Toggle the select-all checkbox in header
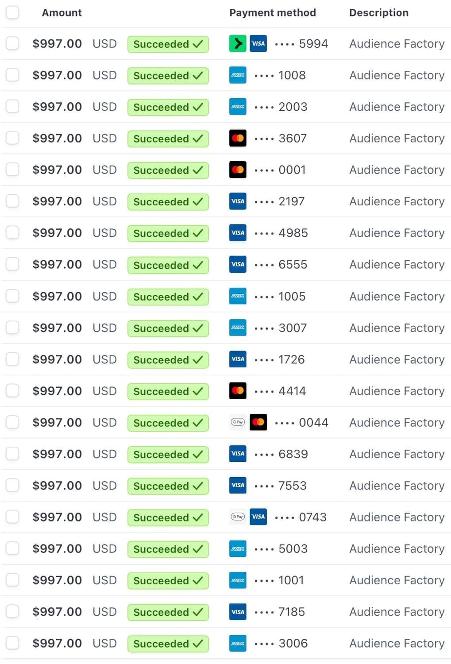The height and width of the screenshot is (664, 451). [12, 12]
